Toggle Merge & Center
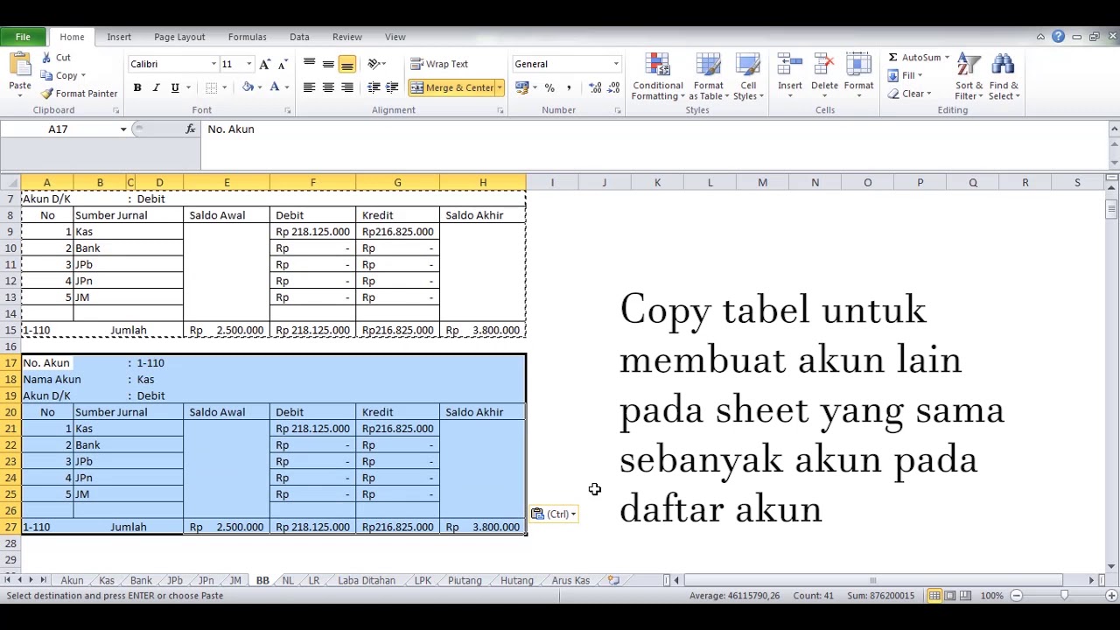1120x630 pixels. 451,87
